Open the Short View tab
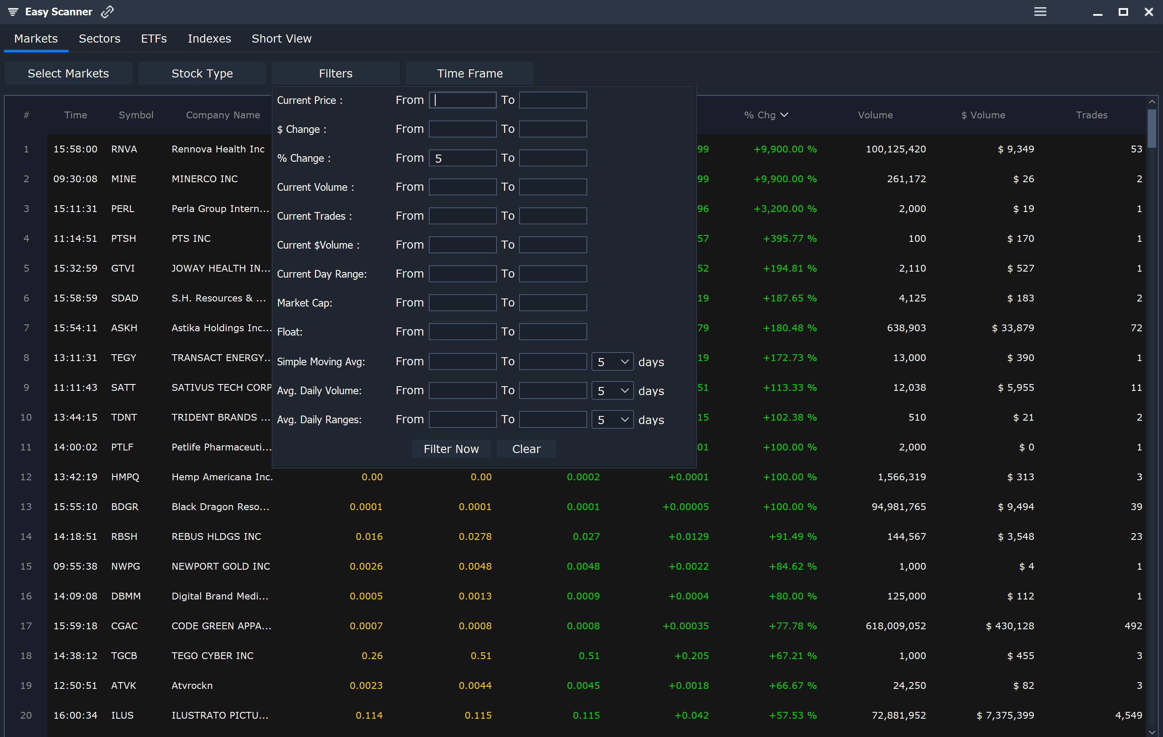 (x=281, y=38)
